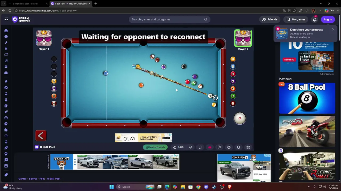Open File Explorer from the taskbar
Screen dimensions: 341x191
point(183,187)
